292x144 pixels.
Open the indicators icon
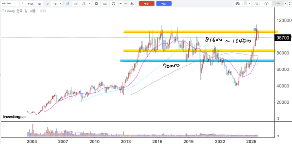(105, 4)
